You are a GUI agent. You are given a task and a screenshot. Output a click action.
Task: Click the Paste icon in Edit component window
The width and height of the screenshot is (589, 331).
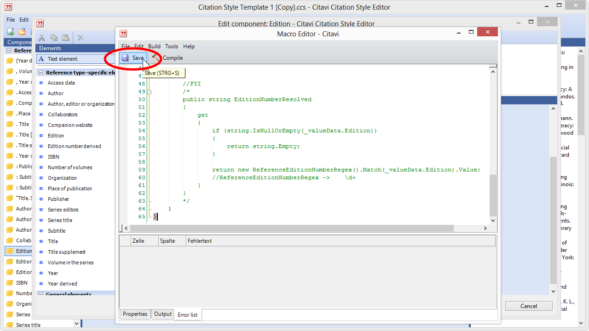(x=66, y=38)
